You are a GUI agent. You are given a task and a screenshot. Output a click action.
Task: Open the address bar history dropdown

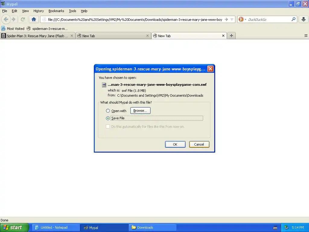(x=232, y=19)
